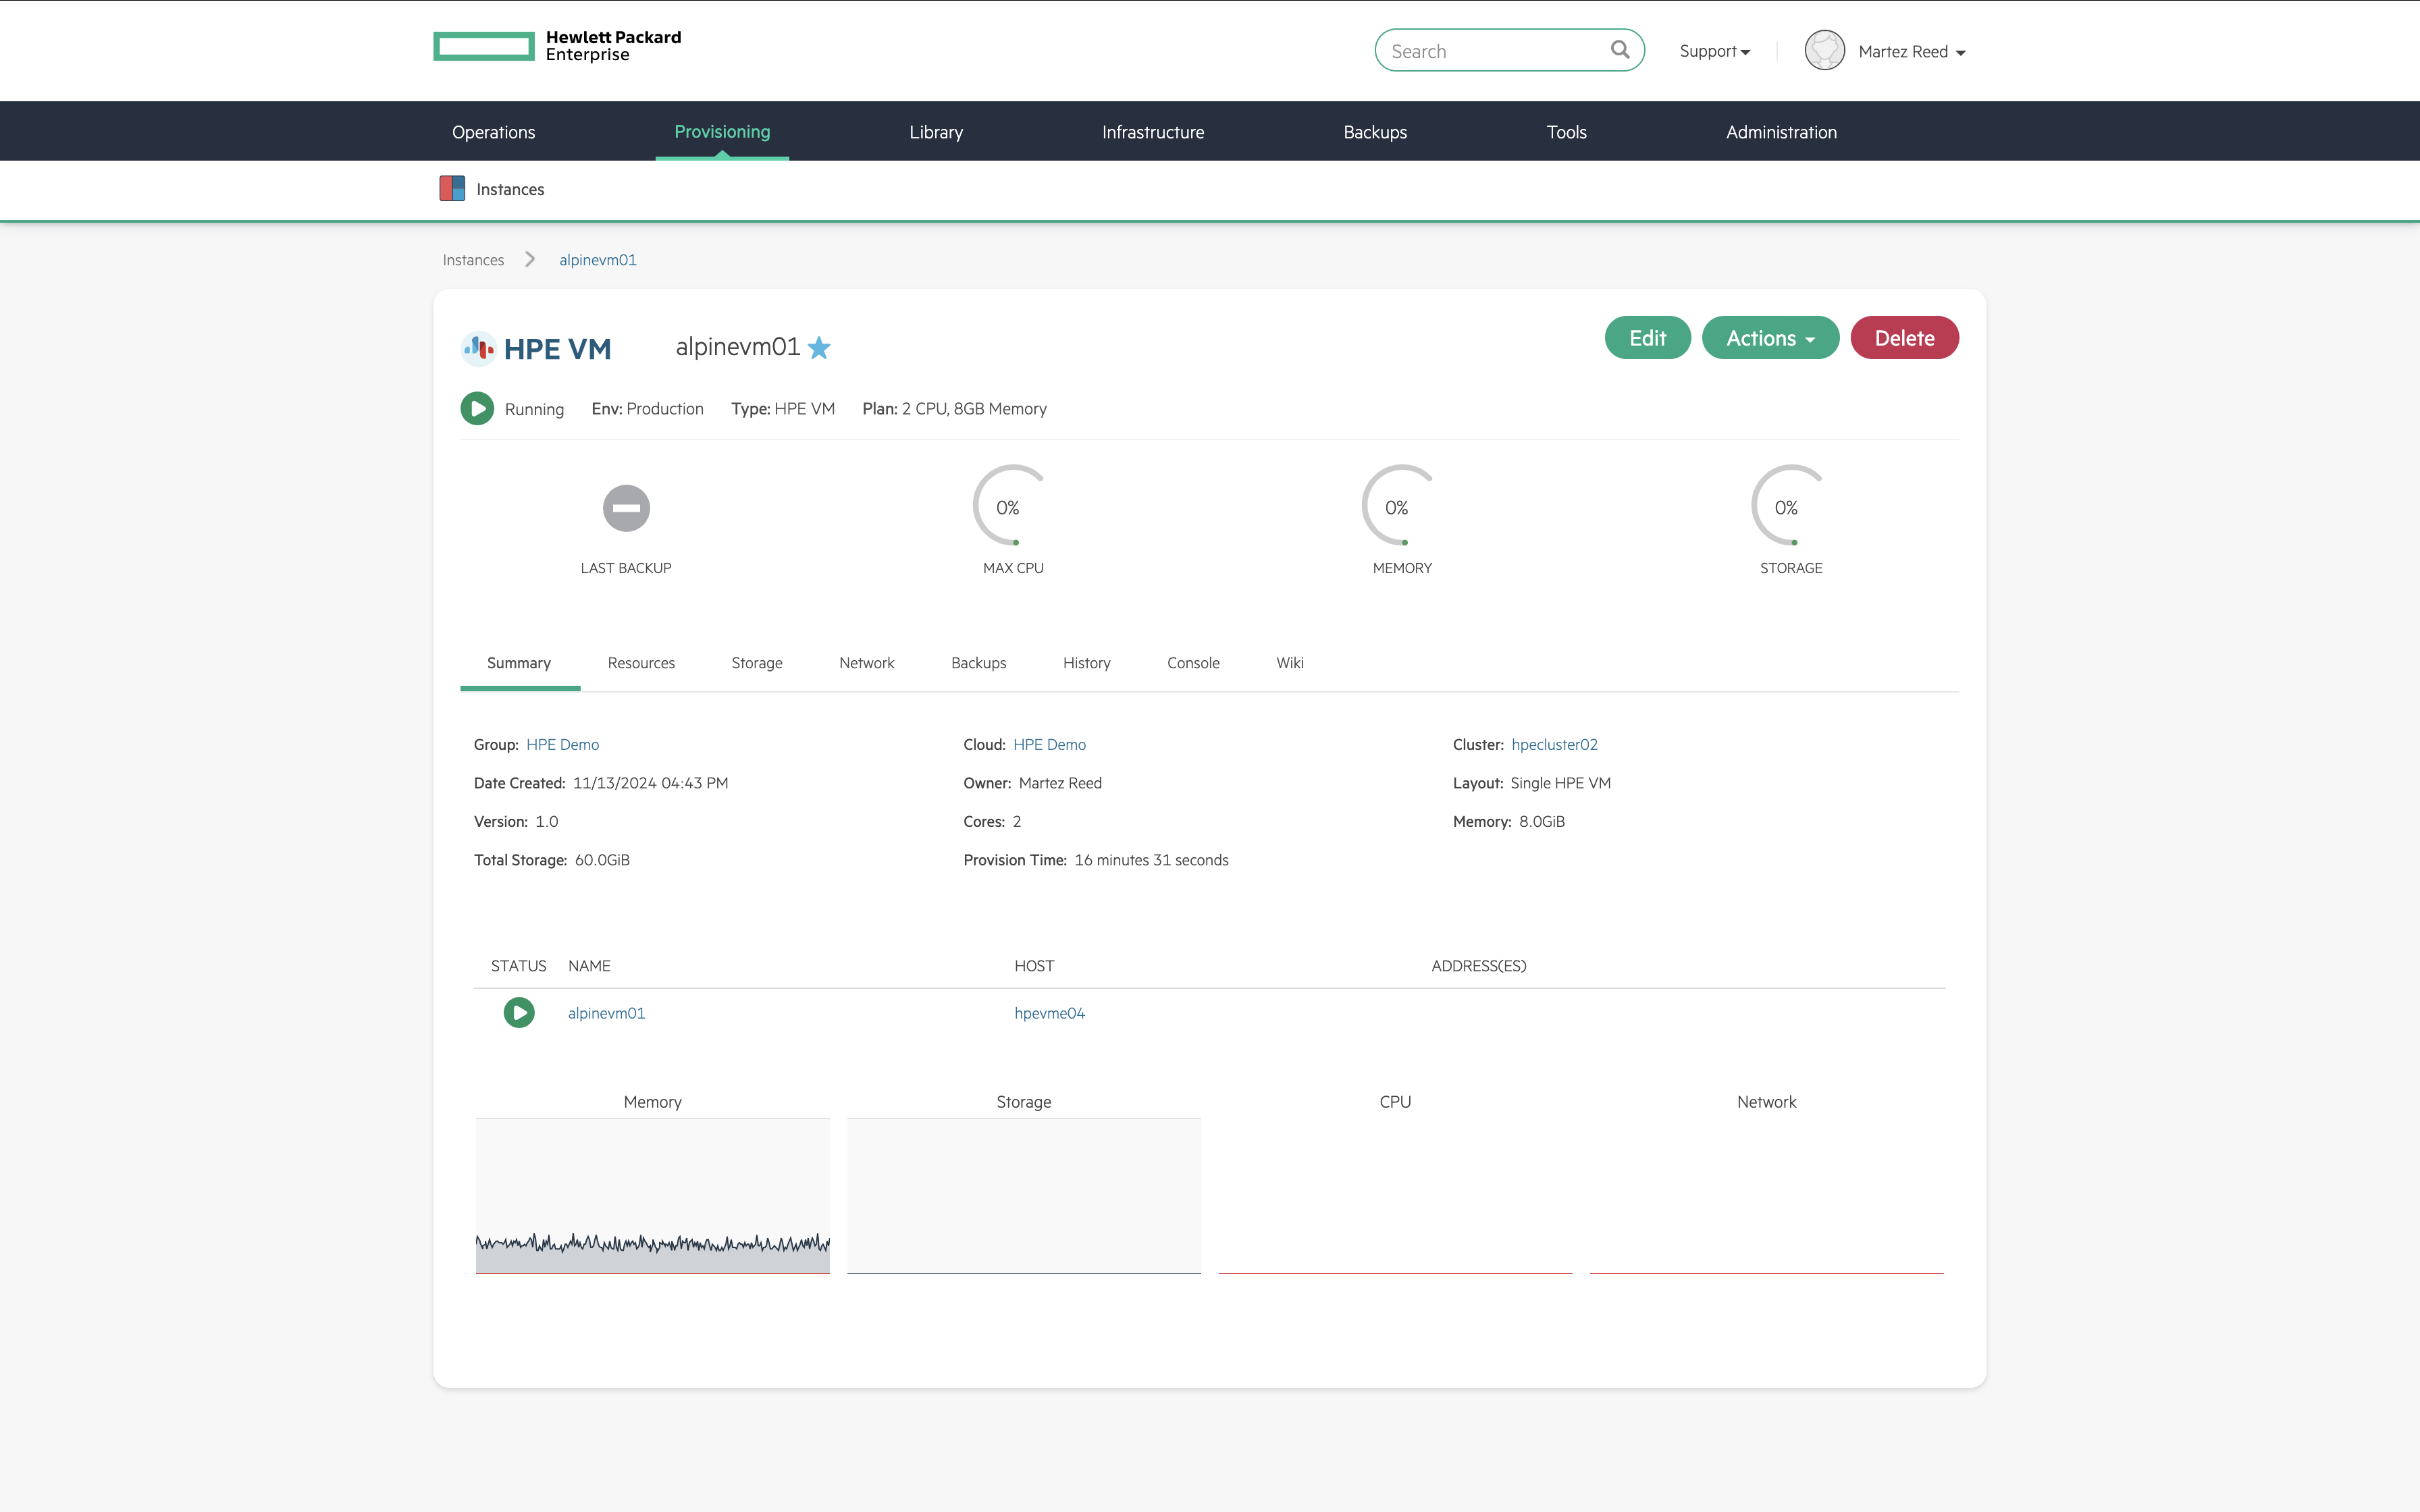The height and width of the screenshot is (1512, 2420).
Task: Open the user avatar icon
Action: point(1824,50)
